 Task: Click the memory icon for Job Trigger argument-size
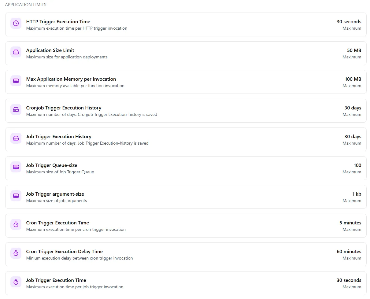16,196
